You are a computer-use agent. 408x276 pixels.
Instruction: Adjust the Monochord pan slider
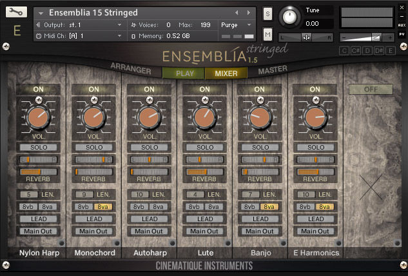click(93, 160)
